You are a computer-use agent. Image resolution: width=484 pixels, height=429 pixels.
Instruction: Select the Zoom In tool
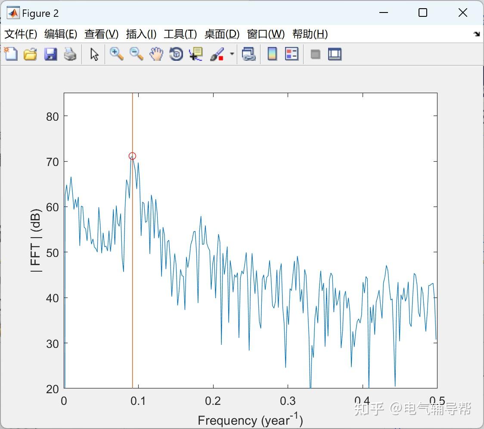pyautogui.click(x=116, y=54)
